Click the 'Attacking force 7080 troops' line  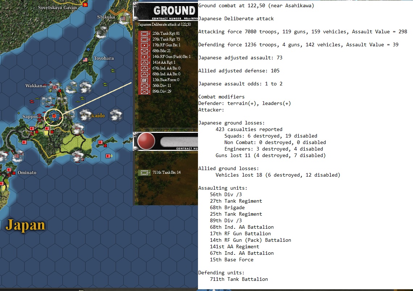(303, 31)
